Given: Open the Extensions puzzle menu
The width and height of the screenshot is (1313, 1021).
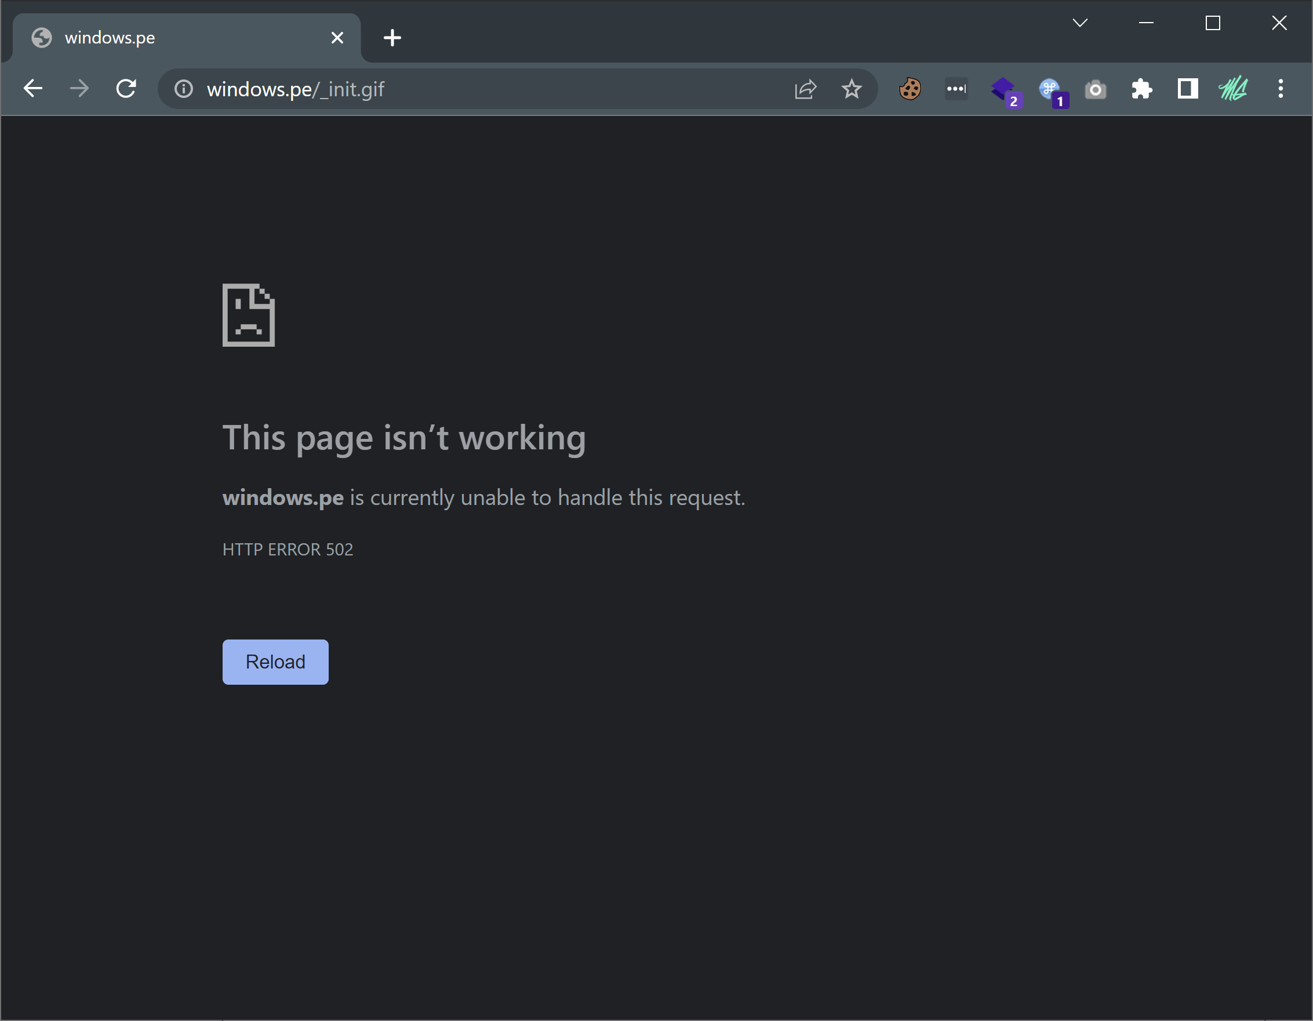Looking at the screenshot, I should pyautogui.click(x=1141, y=89).
